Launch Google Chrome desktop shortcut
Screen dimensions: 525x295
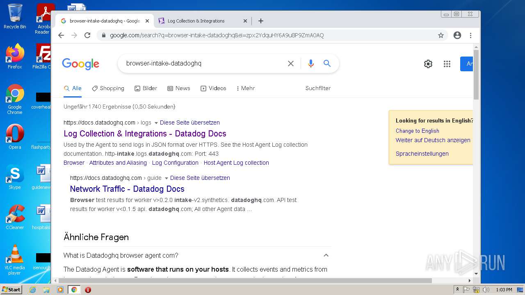tap(15, 100)
